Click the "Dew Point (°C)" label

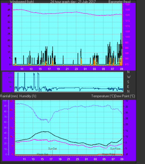tap(125, 96)
